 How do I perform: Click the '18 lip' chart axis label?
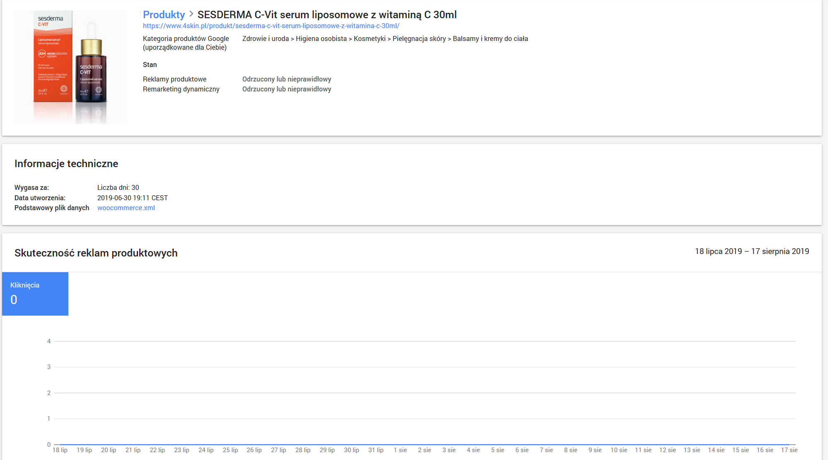[x=60, y=450]
